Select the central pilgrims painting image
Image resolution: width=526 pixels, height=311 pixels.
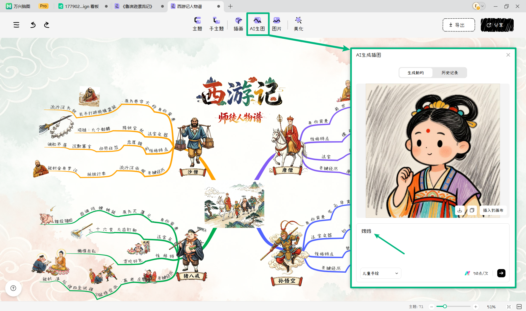click(235, 205)
